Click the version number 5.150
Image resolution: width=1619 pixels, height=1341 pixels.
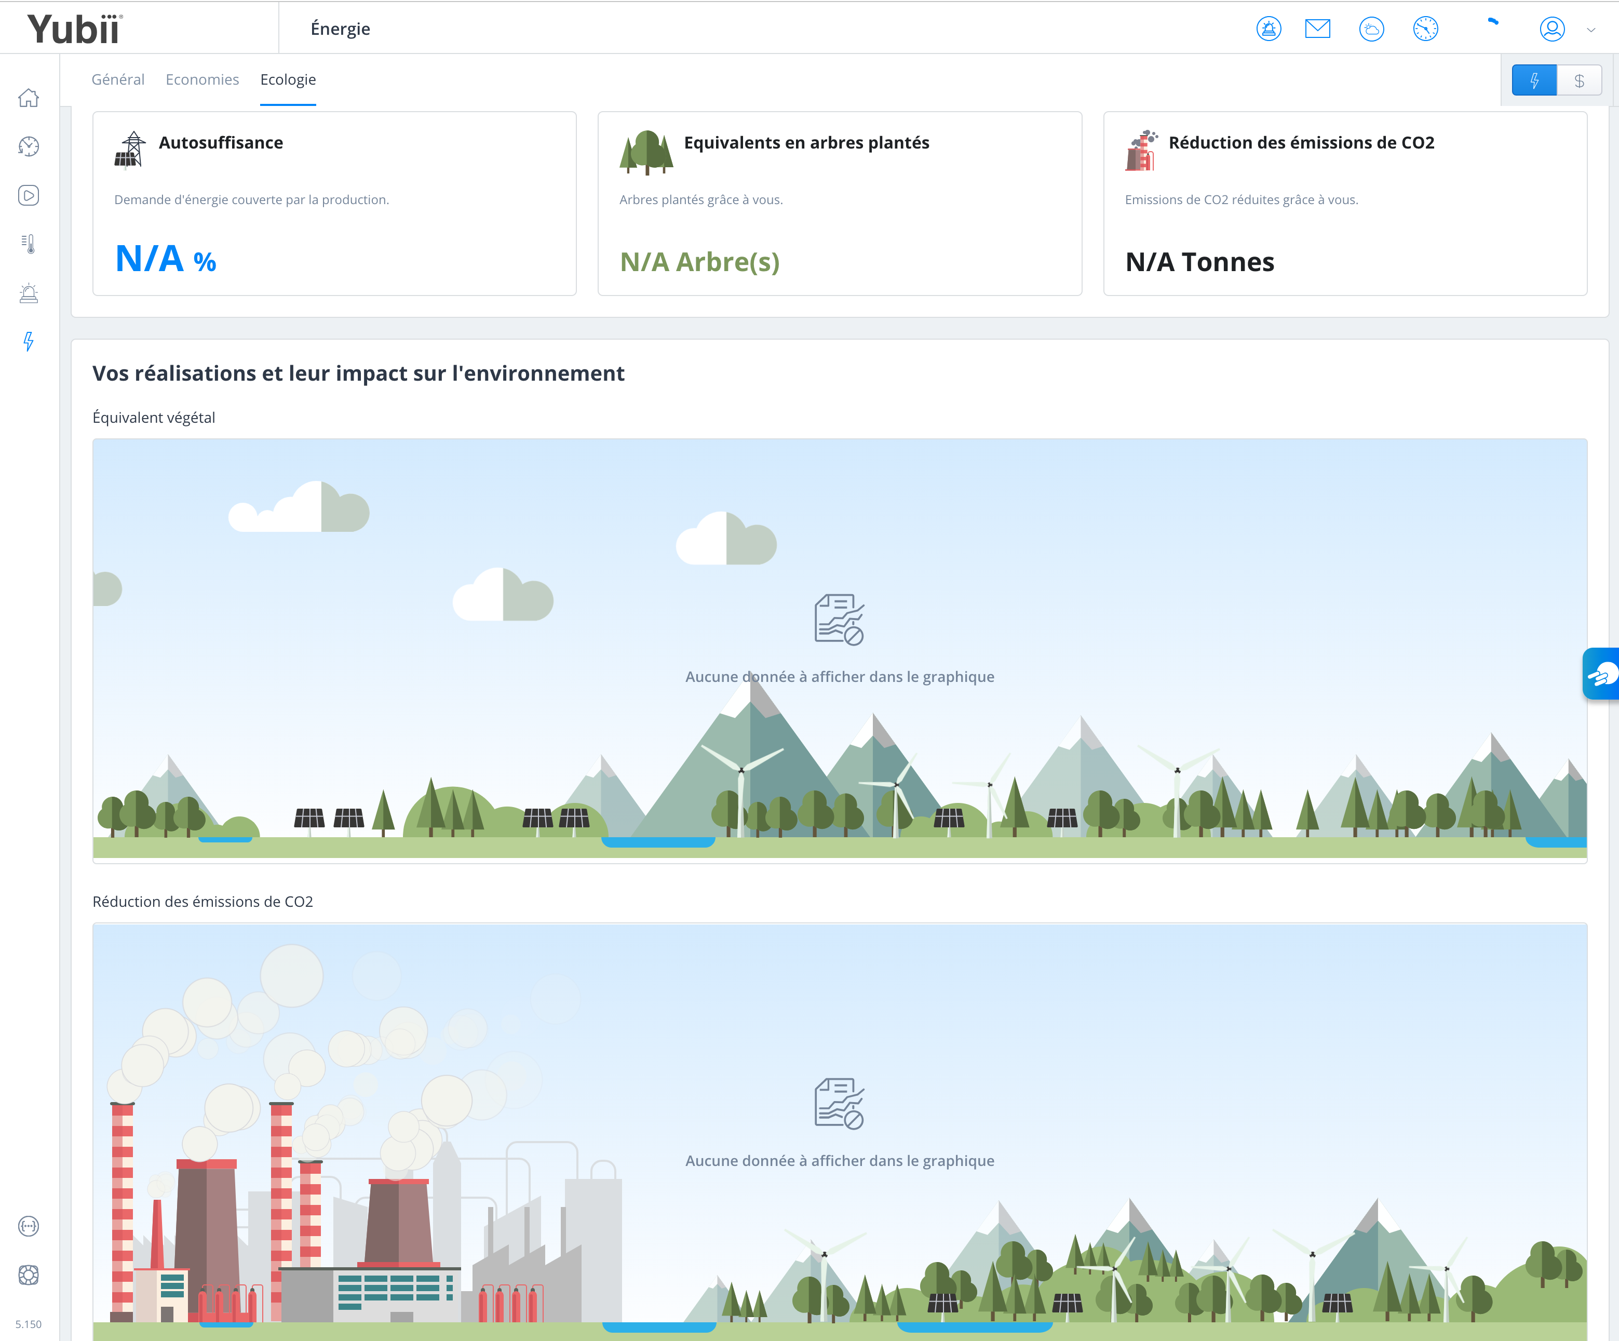tap(29, 1324)
